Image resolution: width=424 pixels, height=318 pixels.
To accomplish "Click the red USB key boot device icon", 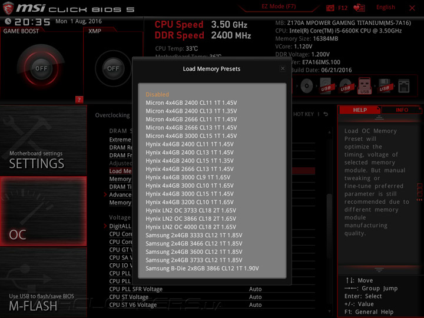I will (365, 86).
